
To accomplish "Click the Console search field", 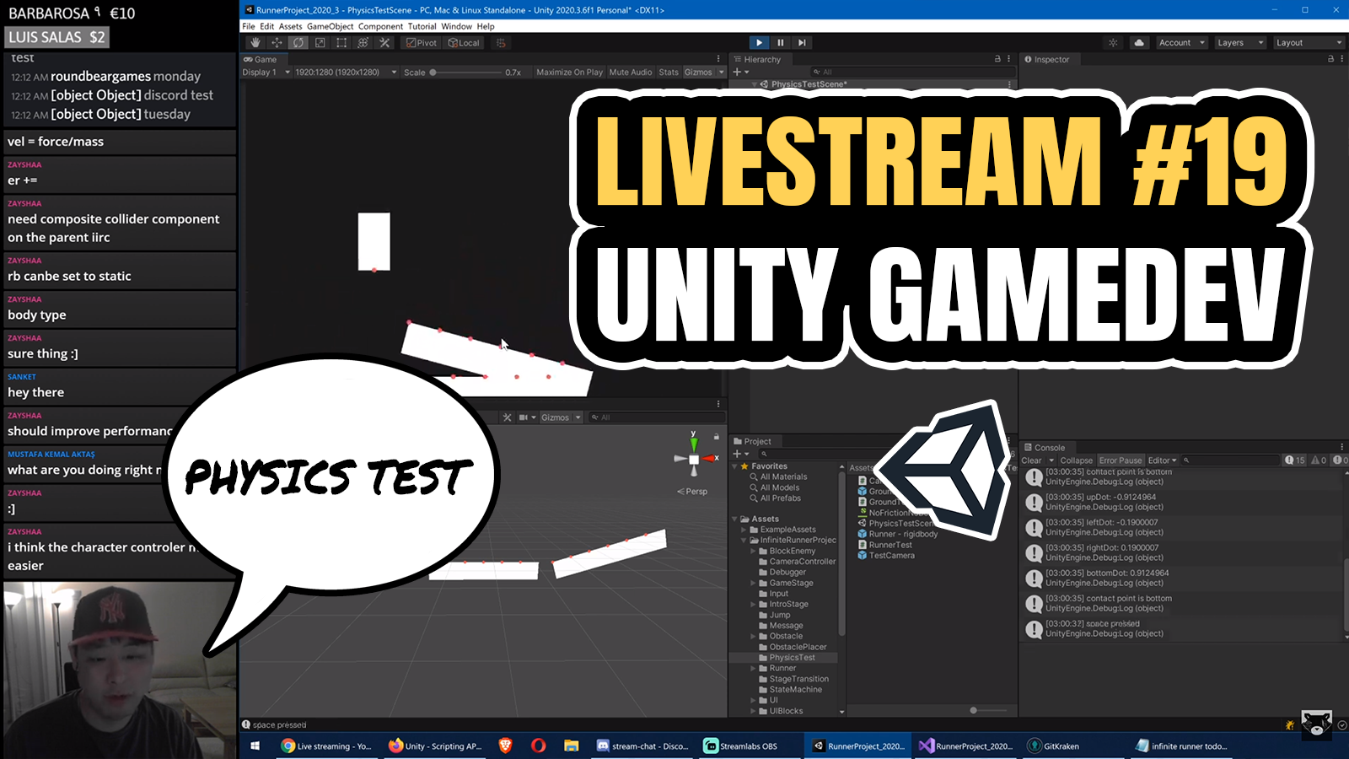I will (1231, 460).
